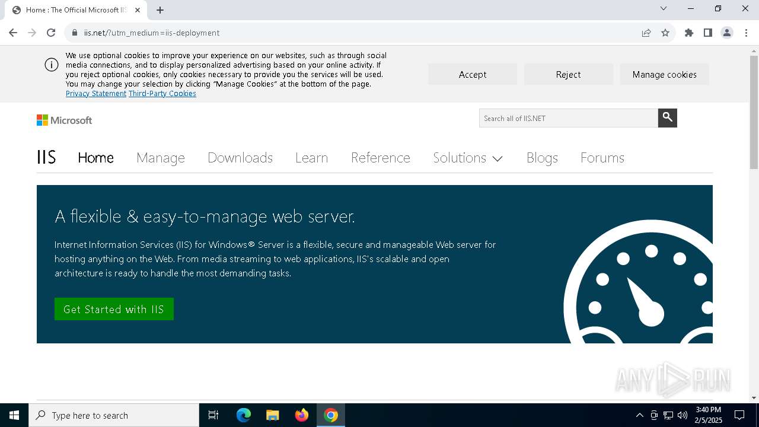Viewport: 759px width, 427px height.
Task: Reject optional cookies
Action: (x=568, y=74)
